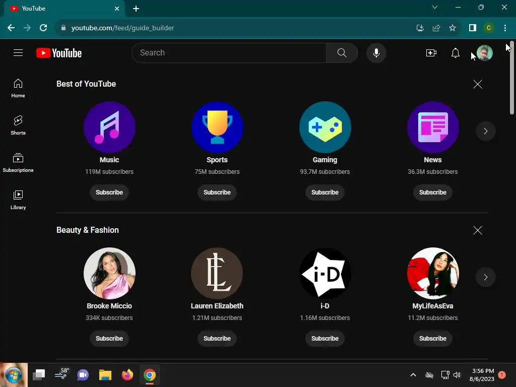Open Windows Start button
The image size is (516, 387).
(x=14, y=375)
